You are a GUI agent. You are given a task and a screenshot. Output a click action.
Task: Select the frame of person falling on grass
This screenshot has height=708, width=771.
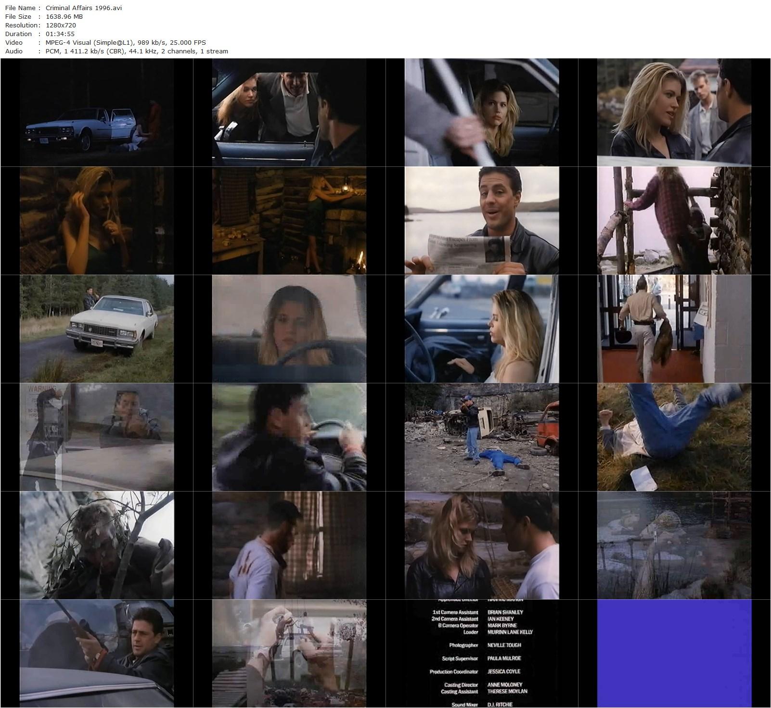click(x=674, y=437)
